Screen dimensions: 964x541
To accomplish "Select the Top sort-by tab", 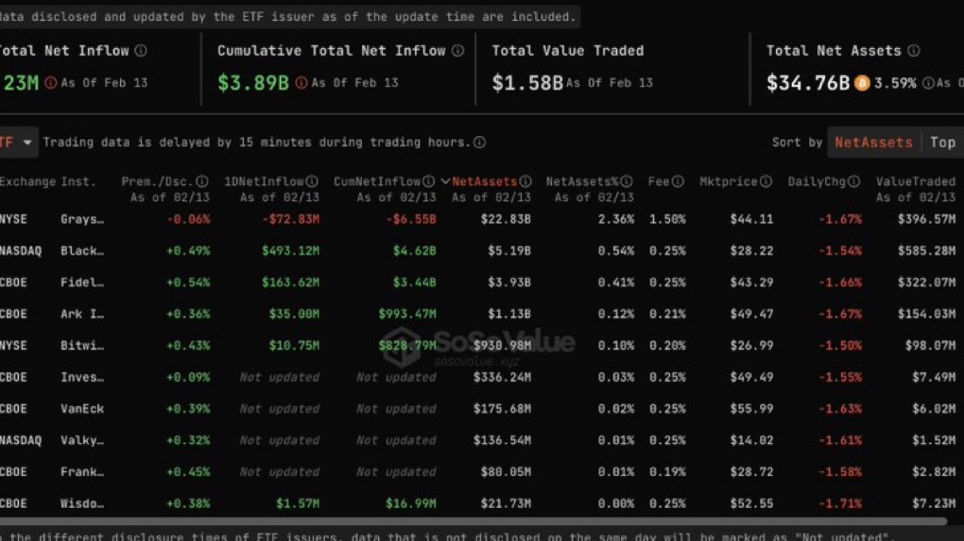I will tap(942, 142).
